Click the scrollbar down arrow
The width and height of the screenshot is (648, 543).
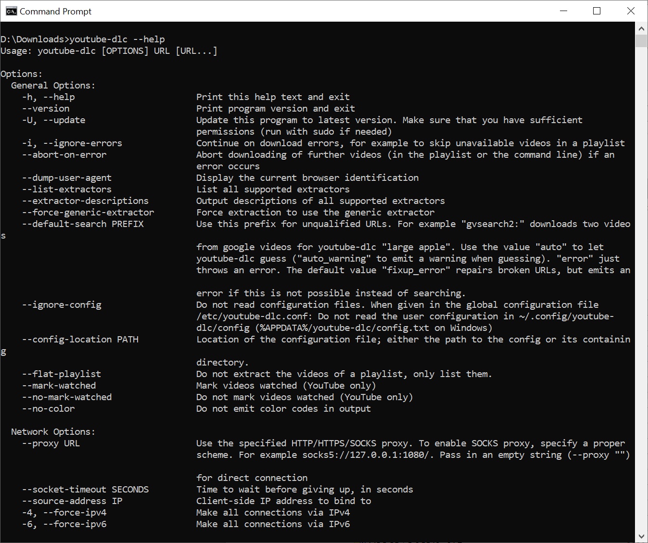641,536
